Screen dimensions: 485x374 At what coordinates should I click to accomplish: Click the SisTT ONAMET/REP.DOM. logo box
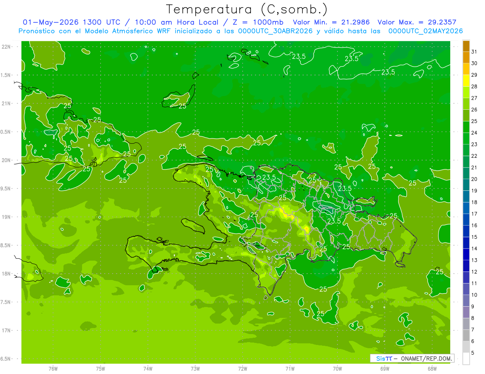pos(412,358)
